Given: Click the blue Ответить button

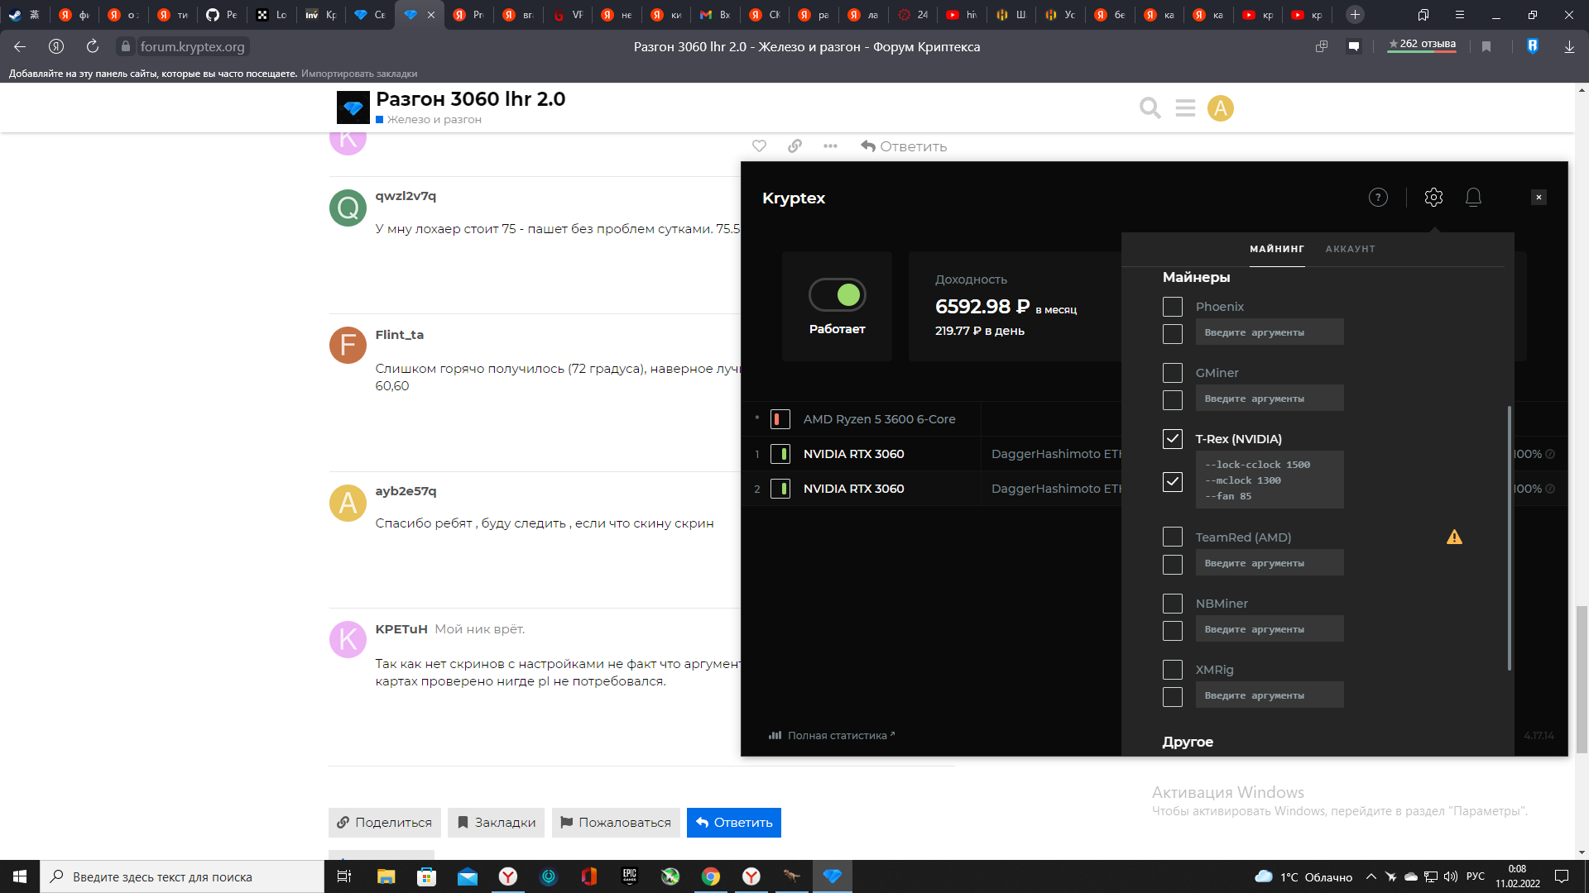Looking at the screenshot, I should tap(734, 823).
